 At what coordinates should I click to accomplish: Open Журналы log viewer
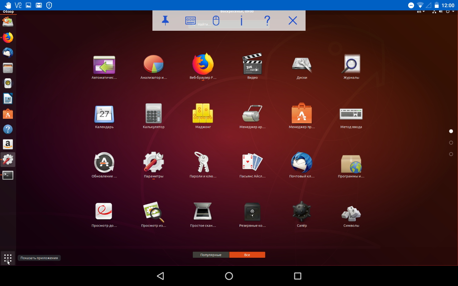tap(351, 67)
